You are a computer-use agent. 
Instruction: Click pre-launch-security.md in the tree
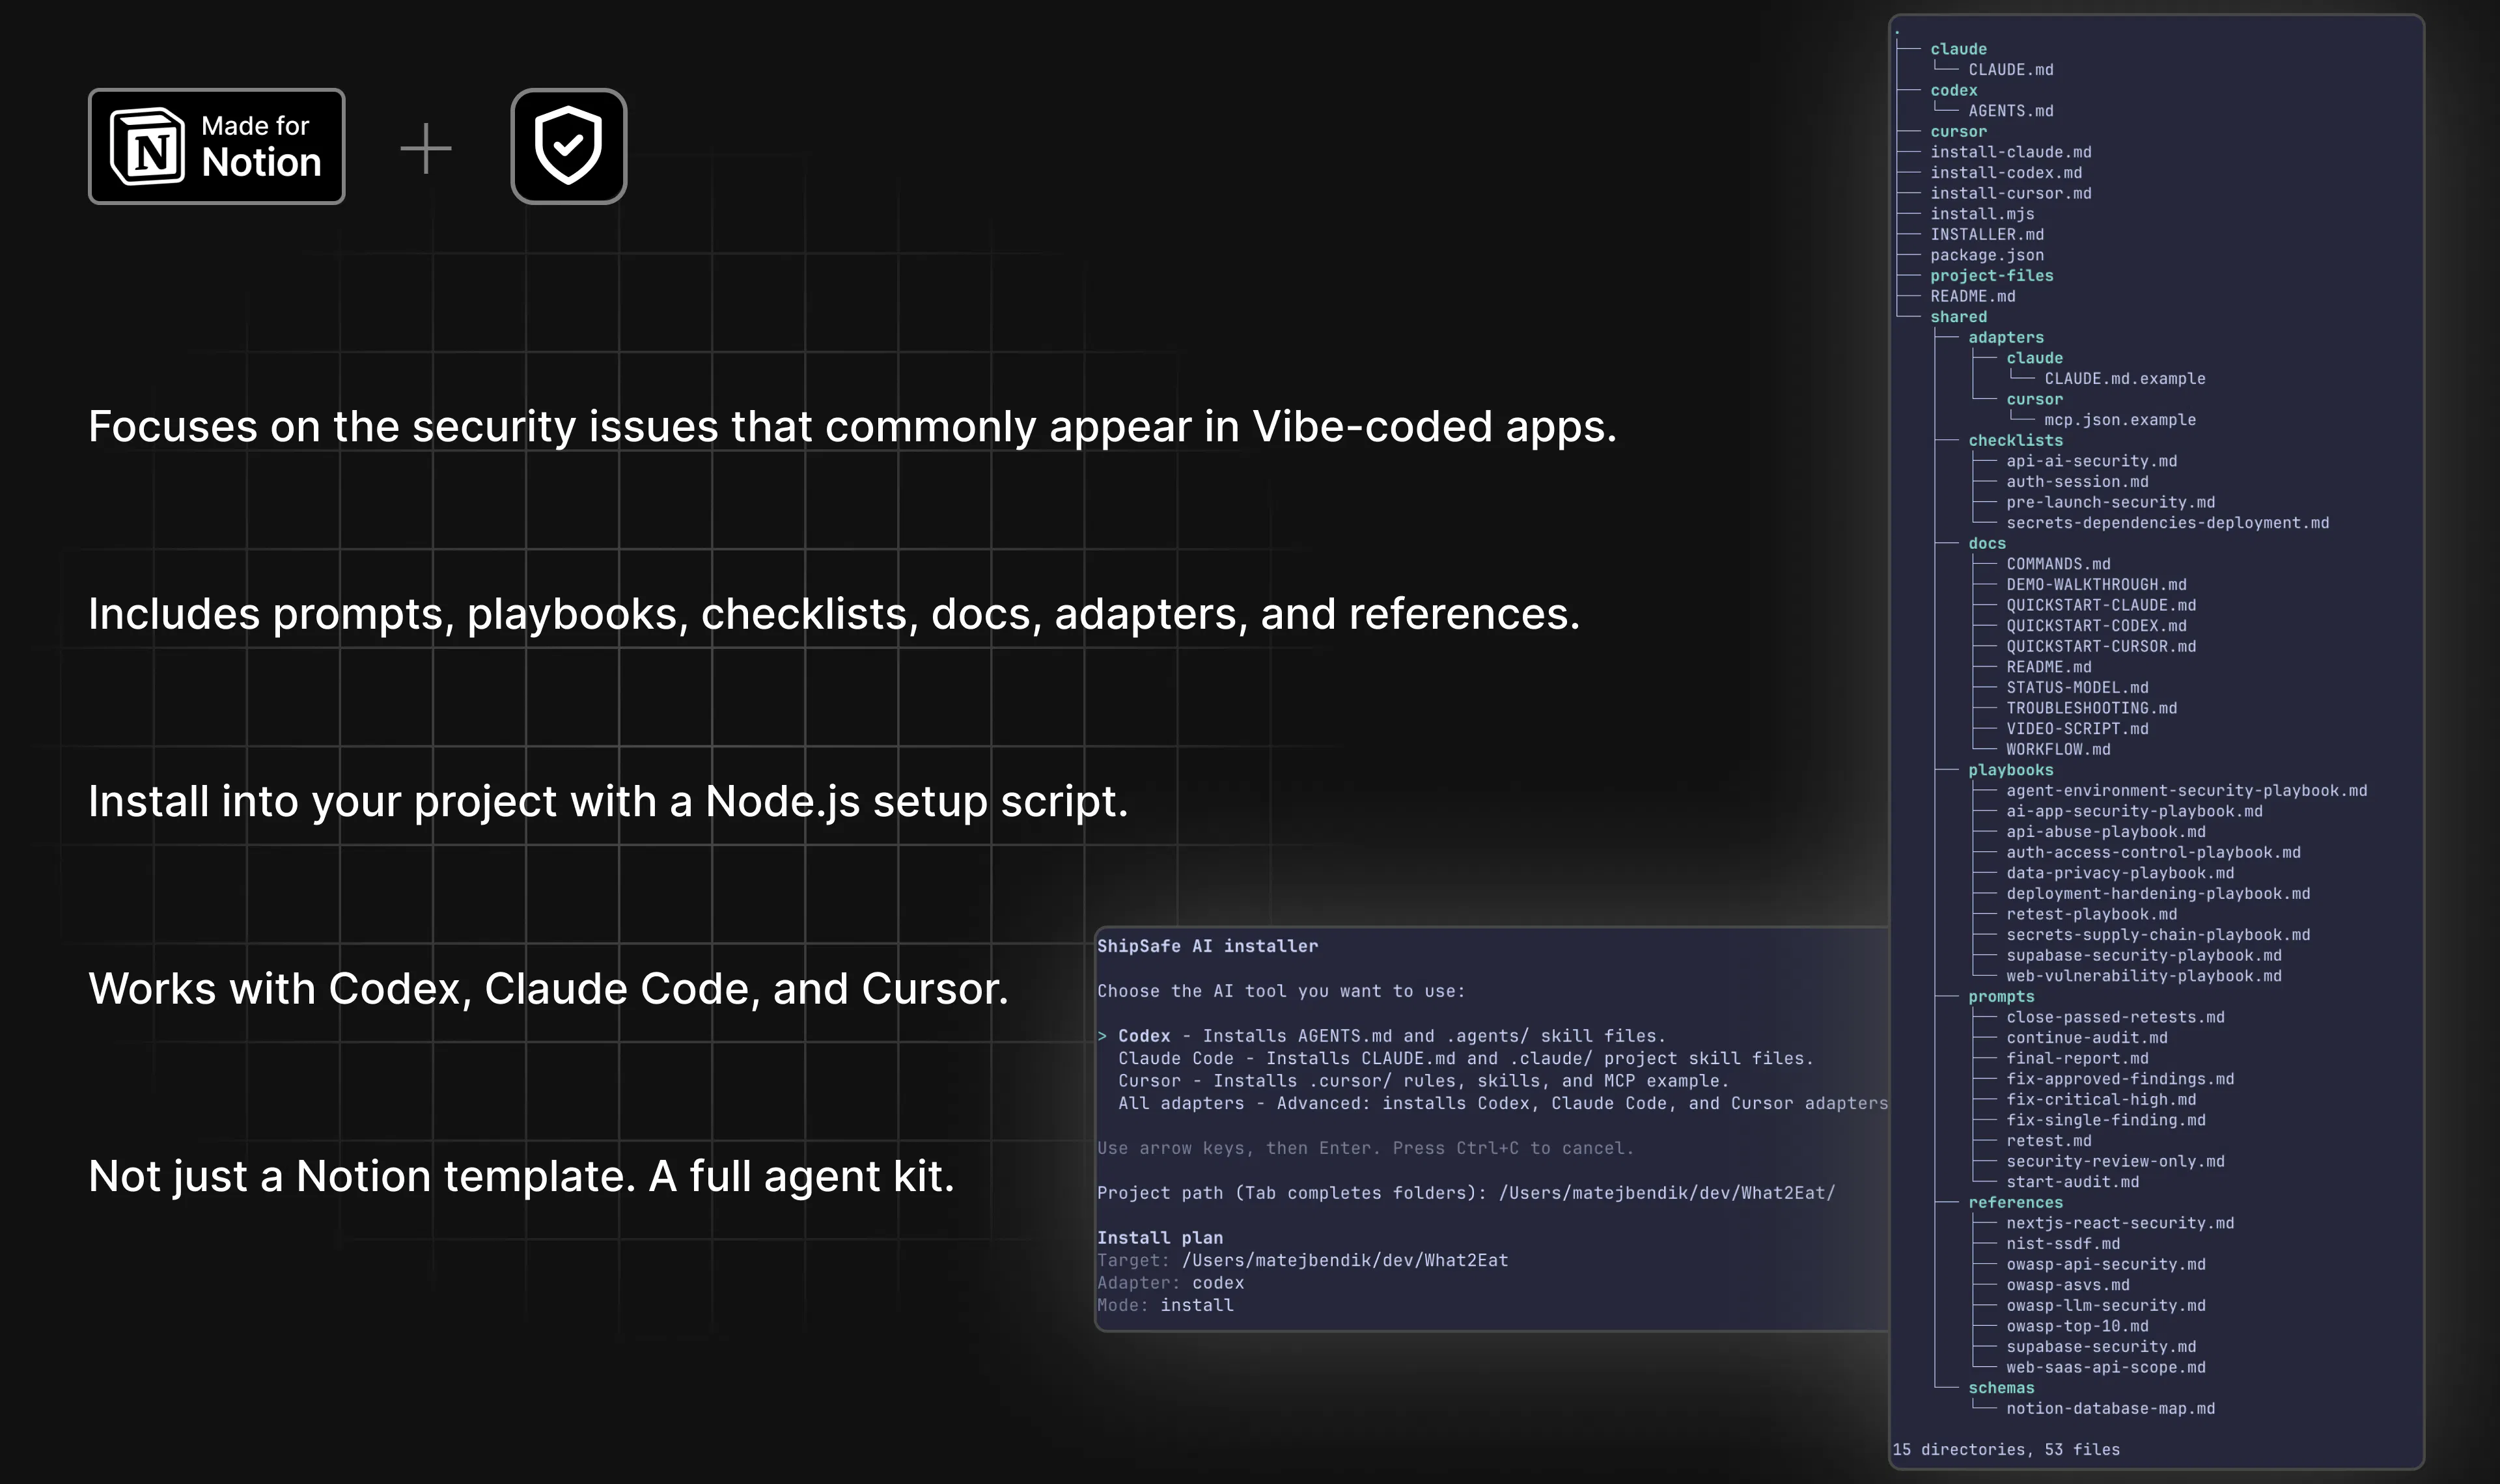click(2111, 502)
